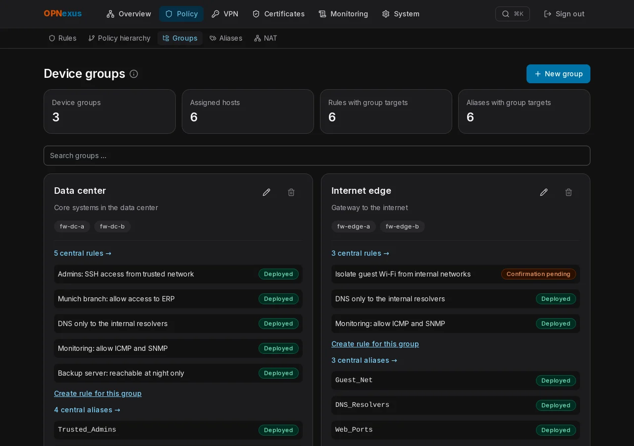Screen dimensions: 634x446
Task: Click the fw-dc-b host tag
Action: coord(112,226)
